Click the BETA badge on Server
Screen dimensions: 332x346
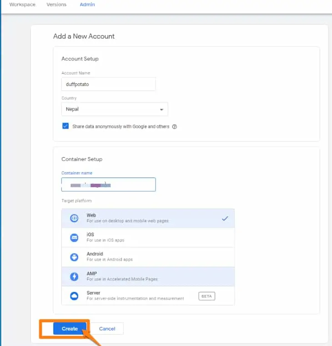tap(206, 296)
